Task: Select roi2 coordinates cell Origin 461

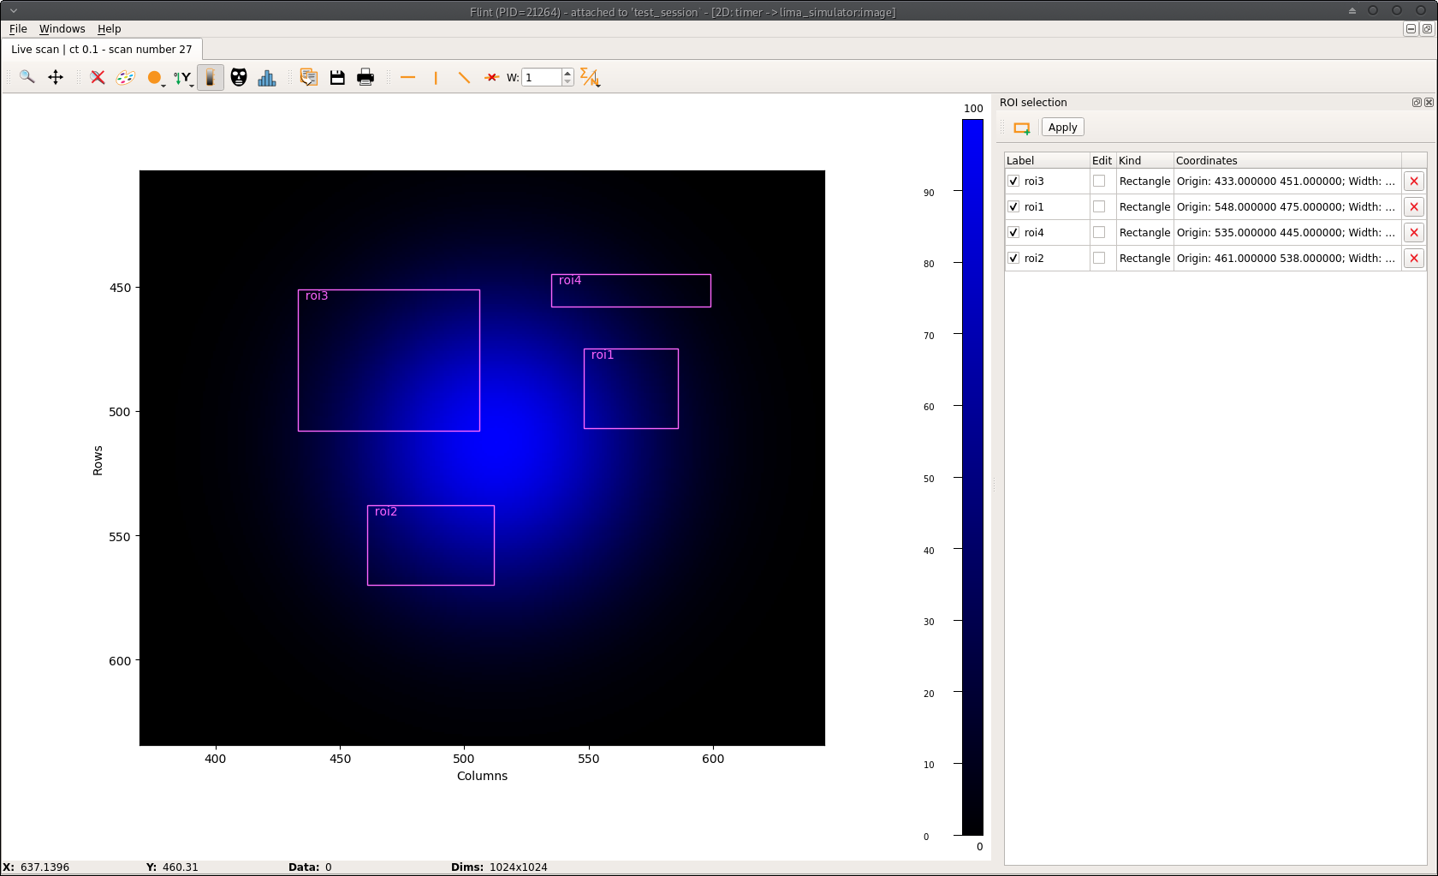Action: pyautogui.click(x=1287, y=258)
